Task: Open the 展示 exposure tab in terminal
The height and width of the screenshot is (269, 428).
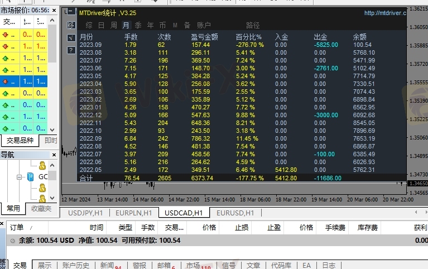Action: [45, 265]
